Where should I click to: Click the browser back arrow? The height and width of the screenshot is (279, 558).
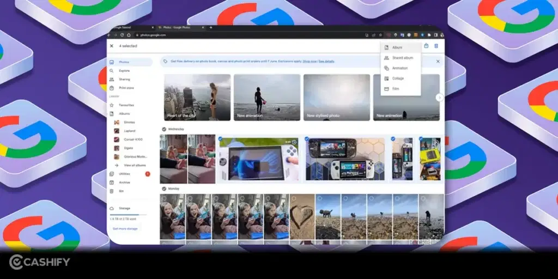coord(110,35)
